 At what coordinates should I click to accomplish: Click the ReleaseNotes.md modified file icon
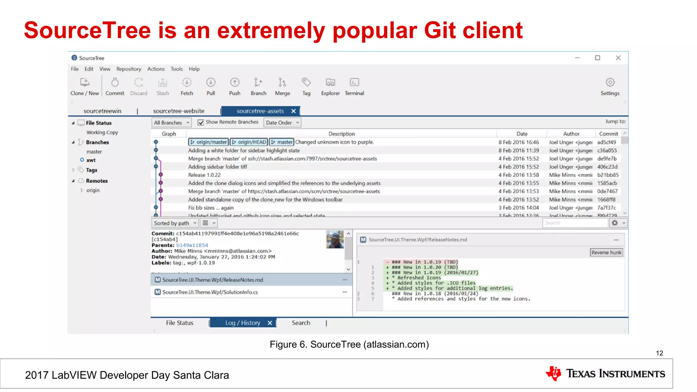point(158,280)
